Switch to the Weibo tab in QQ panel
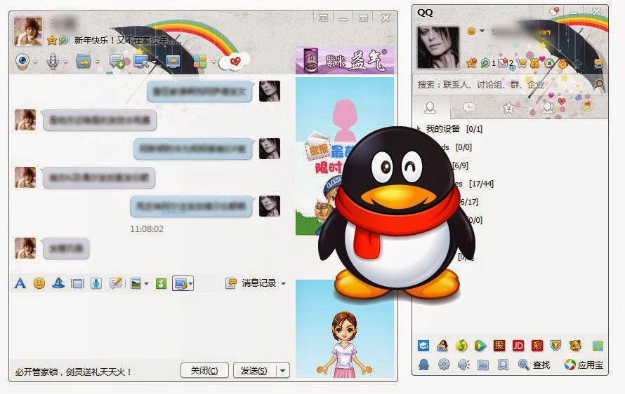 [587, 107]
